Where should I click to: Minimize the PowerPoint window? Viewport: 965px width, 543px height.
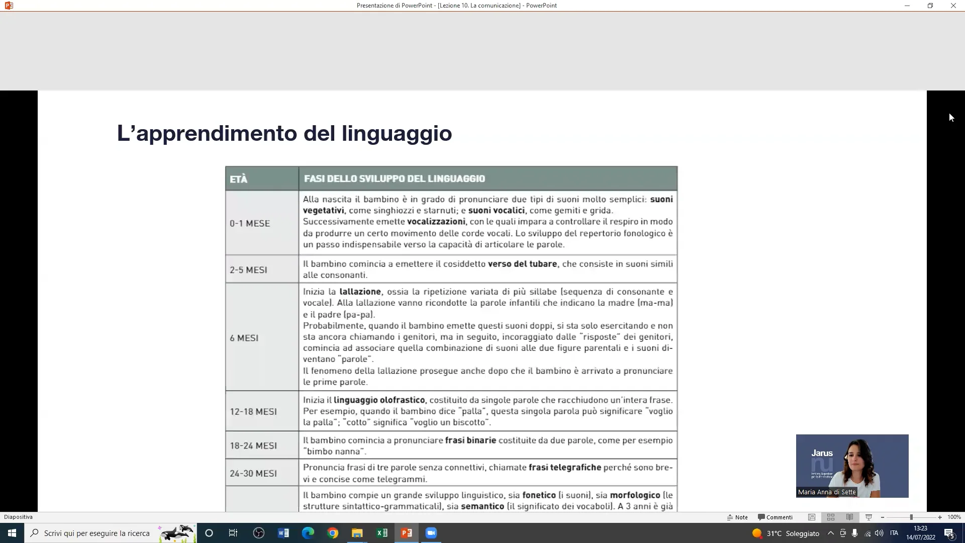click(x=907, y=6)
